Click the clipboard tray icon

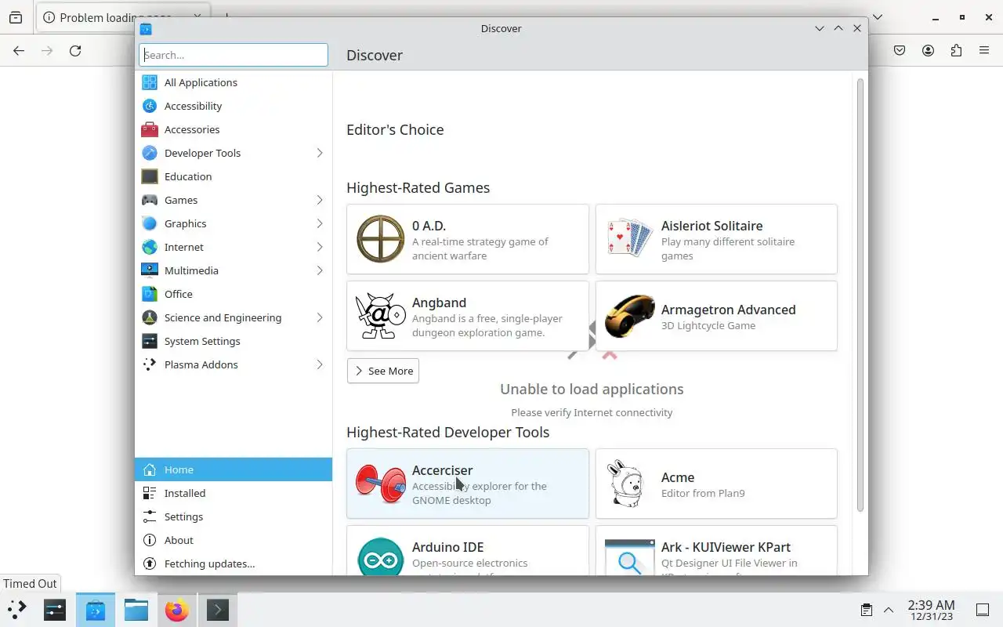click(x=866, y=610)
